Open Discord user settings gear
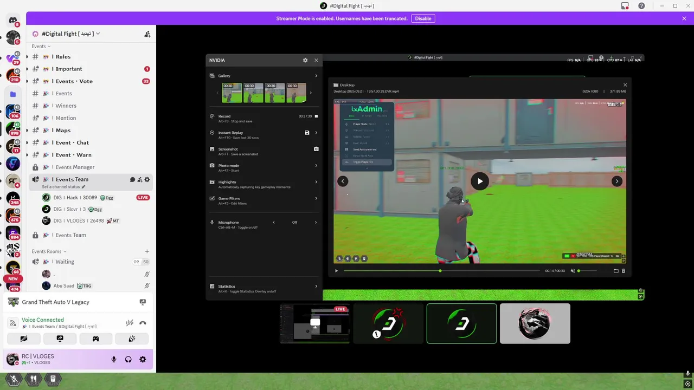This screenshot has width=694, height=390. [143, 359]
